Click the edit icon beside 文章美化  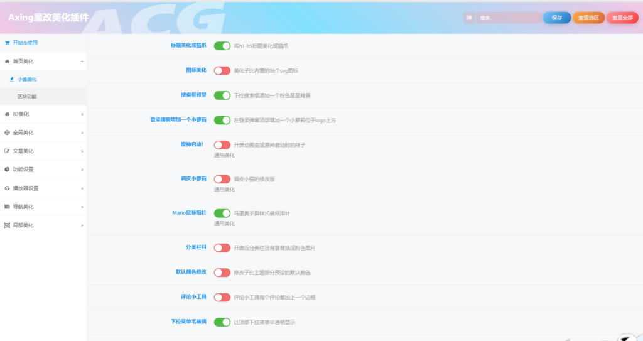(7, 151)
